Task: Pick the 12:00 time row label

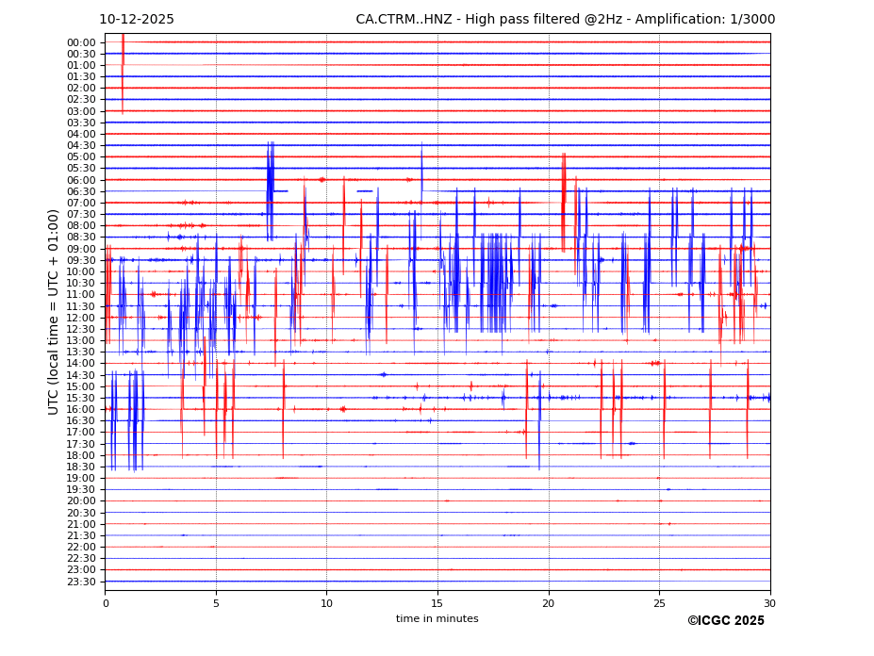Action: [81, 318]
